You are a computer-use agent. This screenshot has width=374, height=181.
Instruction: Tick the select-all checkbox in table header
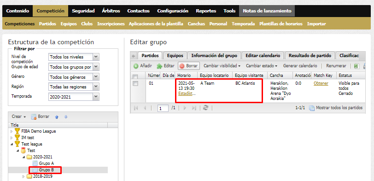click(135, 76)
